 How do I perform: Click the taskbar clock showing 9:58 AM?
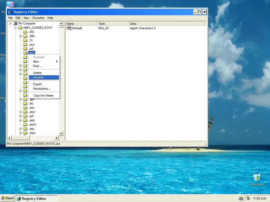click(x=260, y=199)
